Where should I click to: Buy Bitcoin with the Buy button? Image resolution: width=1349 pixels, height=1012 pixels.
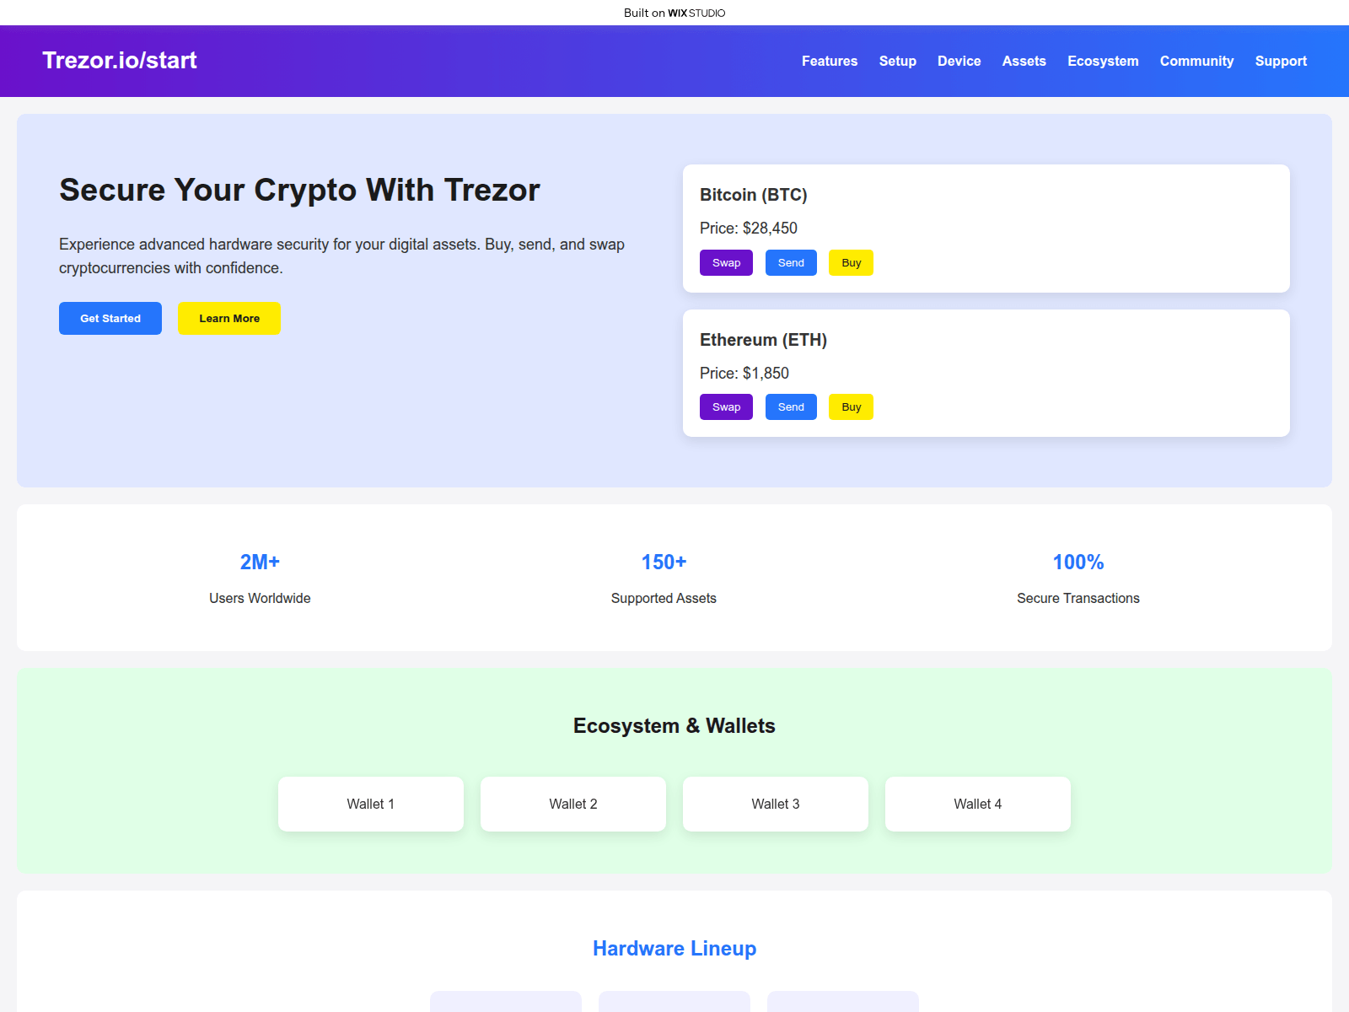(x=851, y=262)
